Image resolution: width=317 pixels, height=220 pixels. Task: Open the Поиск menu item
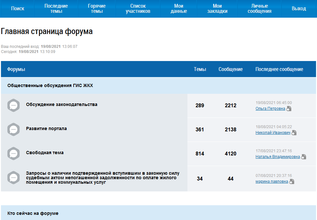coord(18,9)
